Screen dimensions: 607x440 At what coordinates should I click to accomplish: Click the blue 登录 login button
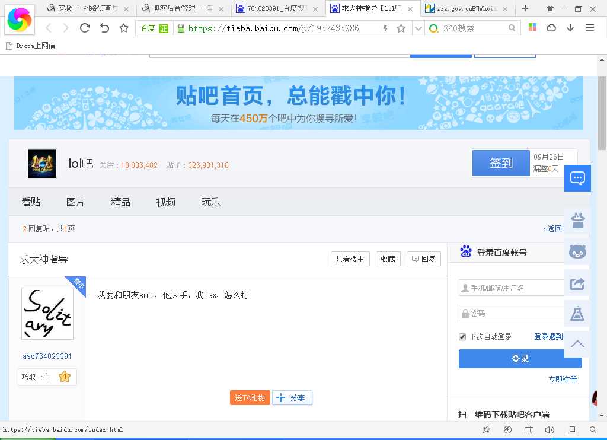click(520, 359)
